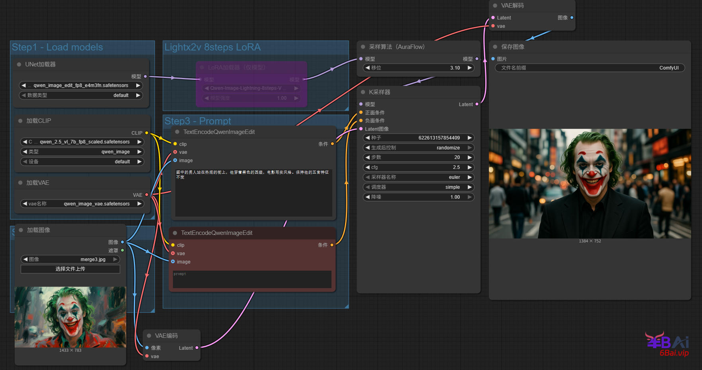Click the 图像 output port on VAE解码

[x=572, y=17]
